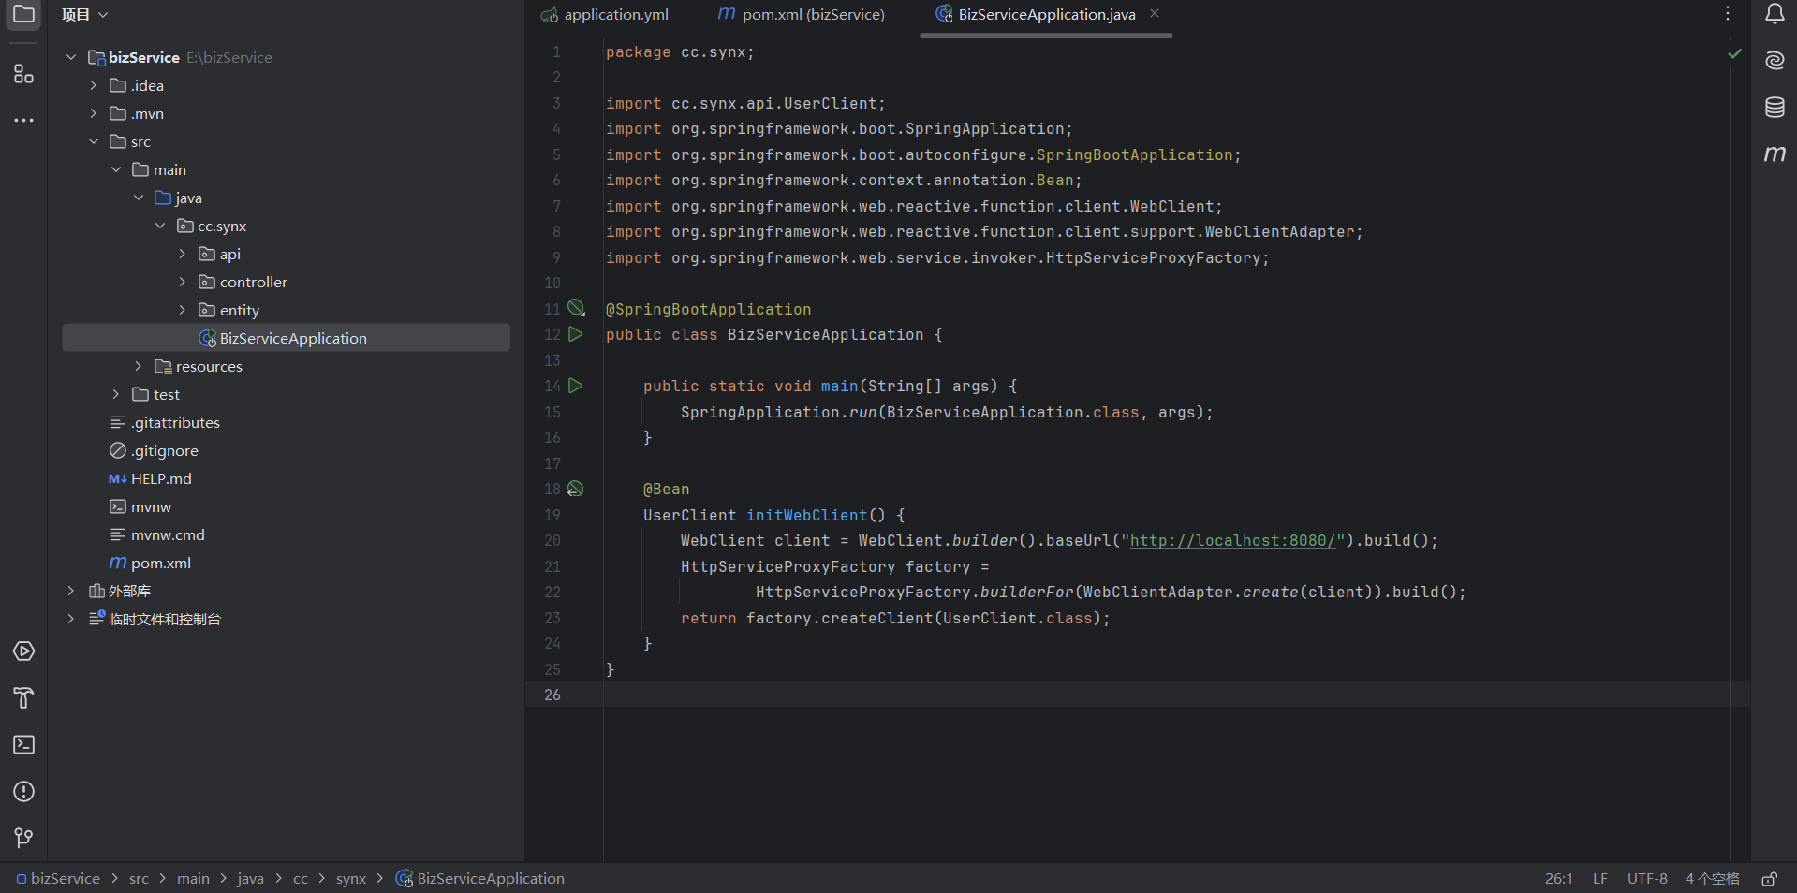Open the Problems tool window icon

(23, 792)
